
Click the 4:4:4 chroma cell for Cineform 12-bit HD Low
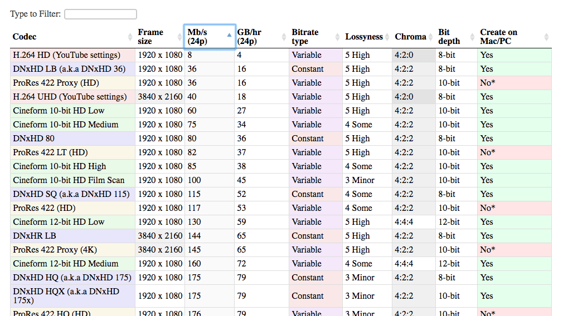coord(404,222)
